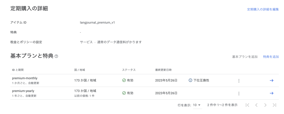284x114 pixels.
Task: Go to previous page of results
Action: pyautogui.click(x=256, y=105)
